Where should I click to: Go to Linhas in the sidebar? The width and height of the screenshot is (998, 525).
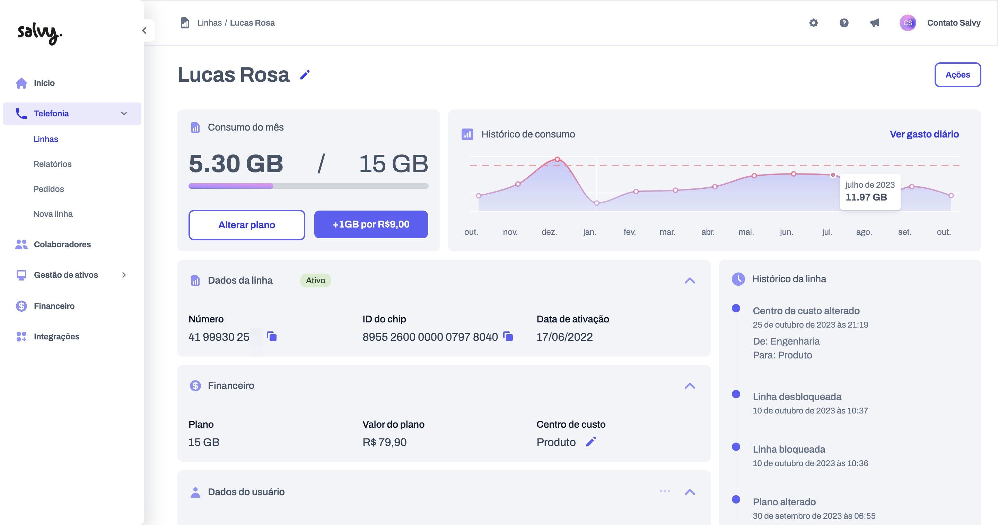click(46, 139)
